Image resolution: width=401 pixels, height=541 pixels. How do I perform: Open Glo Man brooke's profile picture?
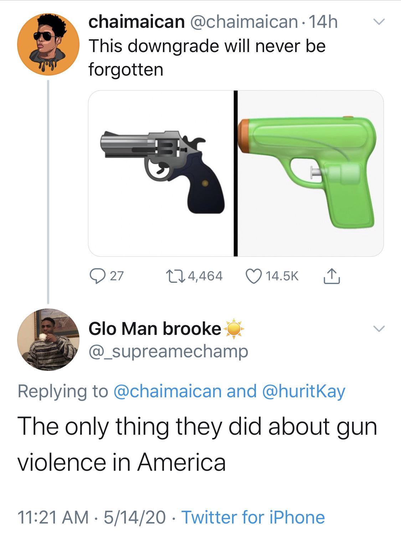pyautogui.click(x=48, y=339)
